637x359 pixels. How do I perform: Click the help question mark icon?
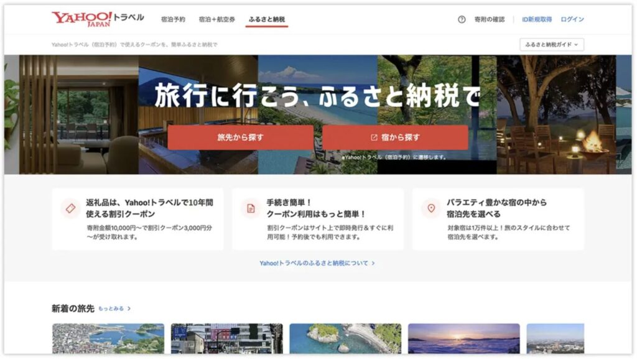click(462, 19)
